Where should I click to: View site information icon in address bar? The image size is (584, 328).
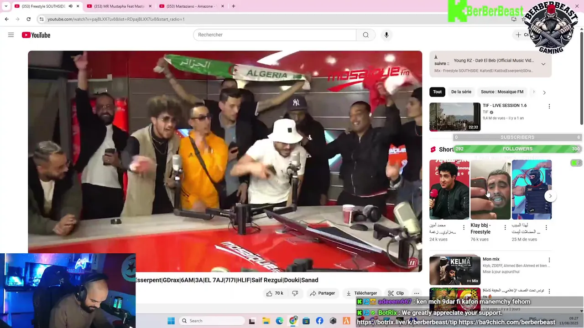pos(42,19)
